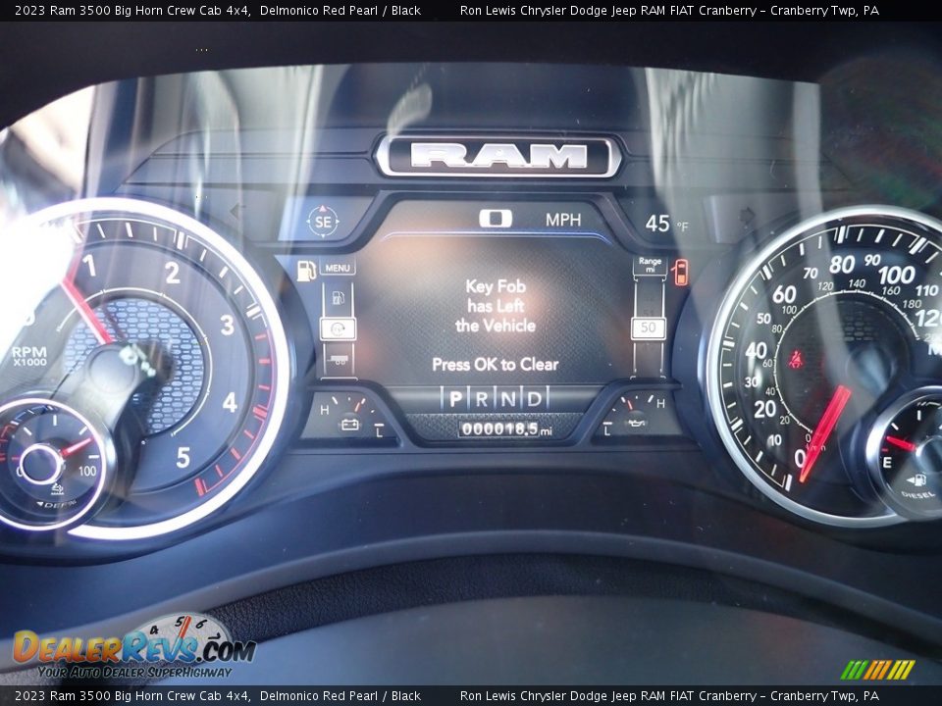Image resolution: width=942 pixels, height=706 pixels.
Task: Click bottom caption Delmonico Red Pearl / Black
Action: (340, 696)
